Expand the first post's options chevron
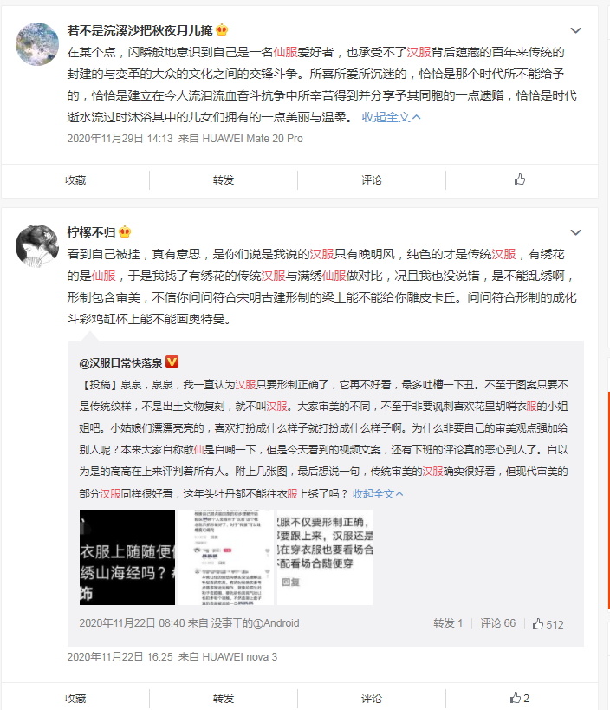610x710 pixels. click(x=575, y=30)
